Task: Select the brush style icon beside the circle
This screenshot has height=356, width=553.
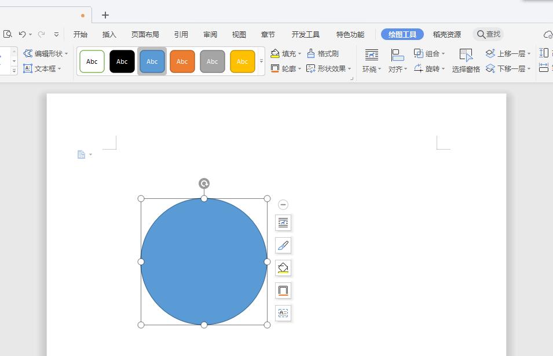Action: coord(283,245)
